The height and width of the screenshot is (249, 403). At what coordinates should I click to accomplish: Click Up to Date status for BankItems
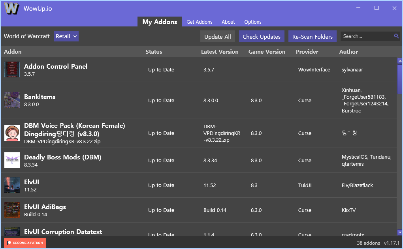click(x=161, y=100)
